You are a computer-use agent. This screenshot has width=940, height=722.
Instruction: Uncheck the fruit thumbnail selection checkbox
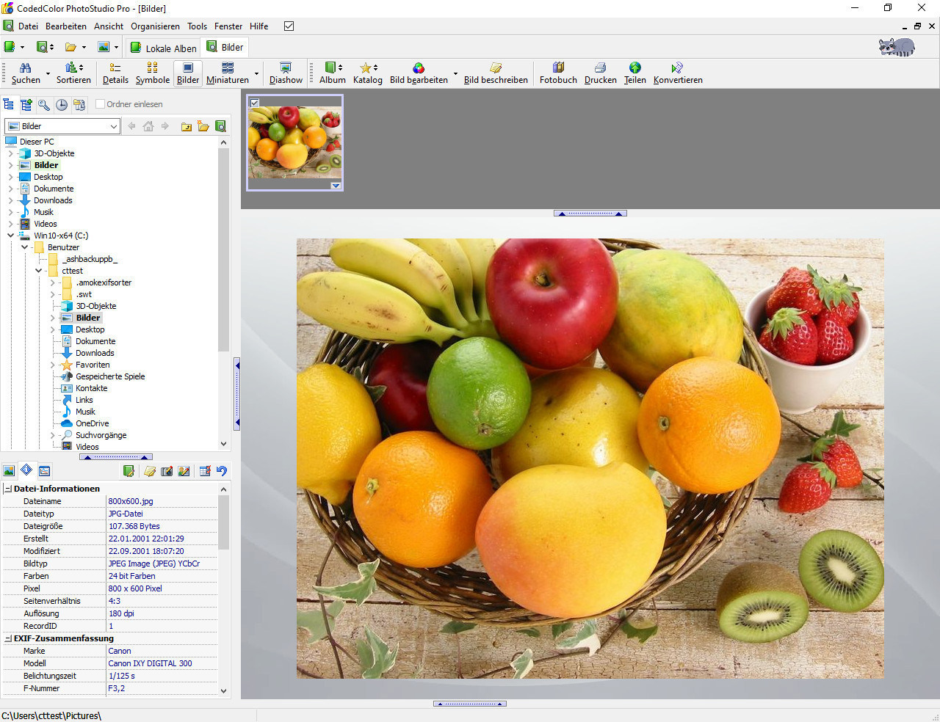click(254, 103)
